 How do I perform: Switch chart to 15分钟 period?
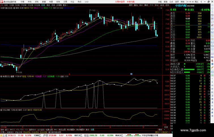click(23, 5)
